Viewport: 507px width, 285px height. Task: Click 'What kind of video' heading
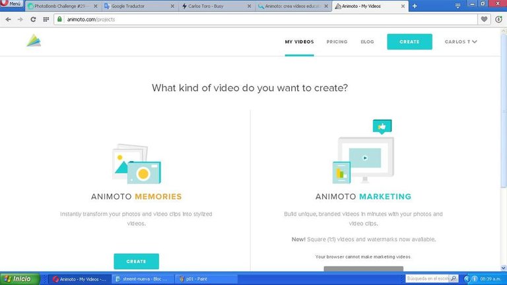(250, 88)
